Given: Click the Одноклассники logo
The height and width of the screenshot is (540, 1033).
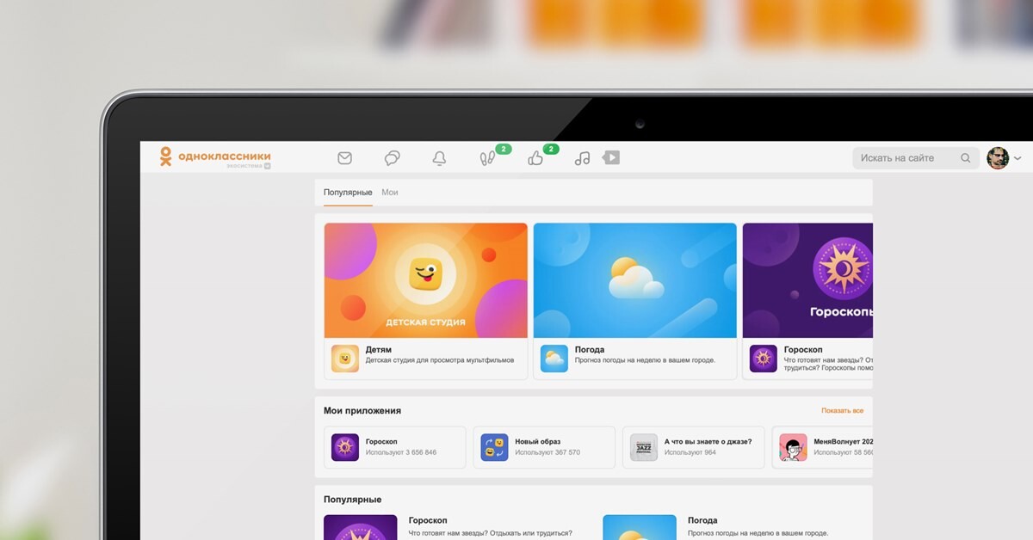Looking at the screenshot, I should coord(215,156).
